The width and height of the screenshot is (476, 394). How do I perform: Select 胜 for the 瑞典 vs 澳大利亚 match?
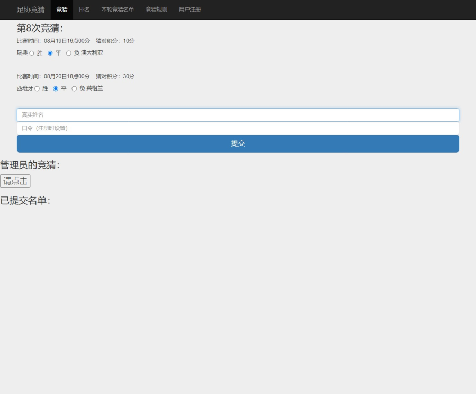(x=32, y=53)
